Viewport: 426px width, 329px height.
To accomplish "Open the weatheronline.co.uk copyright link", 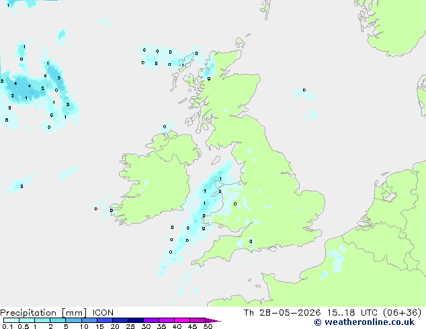I will click(x=364, y=322).
